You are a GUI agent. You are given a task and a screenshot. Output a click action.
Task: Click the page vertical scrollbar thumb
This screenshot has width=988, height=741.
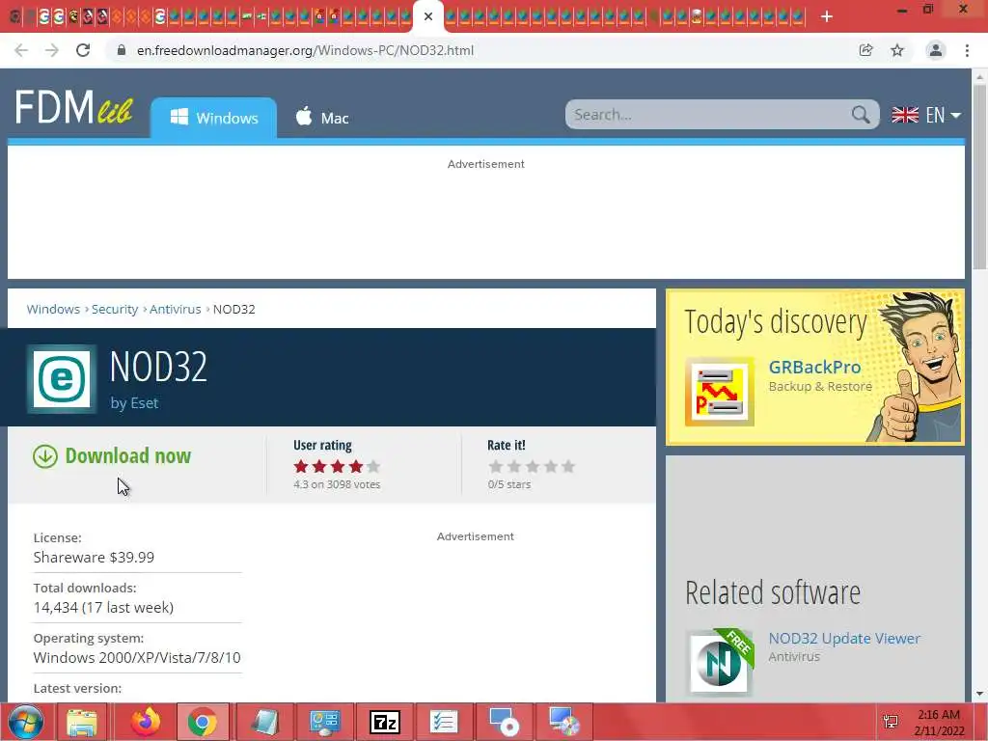979,177
